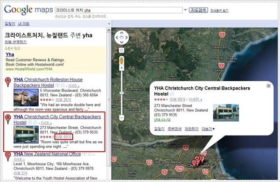Click the zoom slider handle
Screen dimensions: 280x182
pos(122,93)
